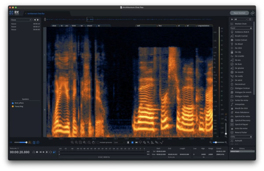Adjust the waveform spectrogram opacity slider
Screen dimensions: 264x171
(21, 142)
